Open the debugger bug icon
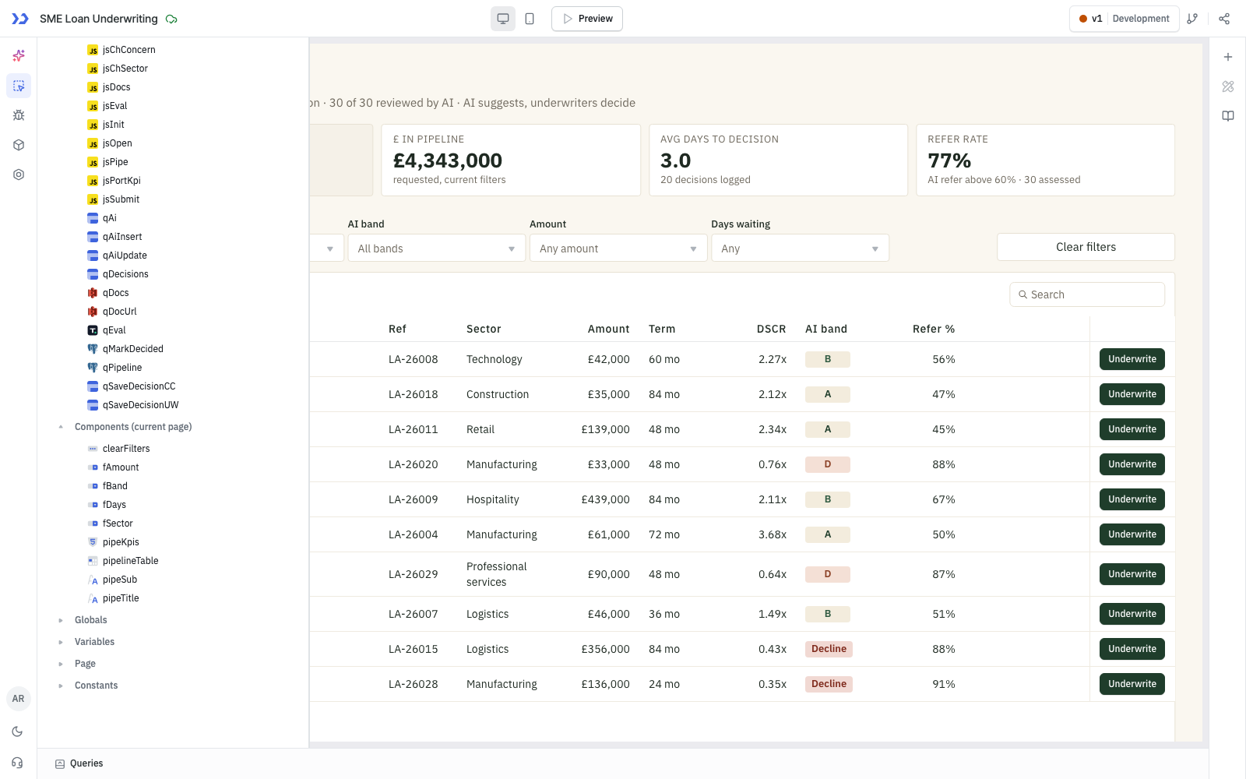Screen dimensions: 1246x779 coord(19,115)
